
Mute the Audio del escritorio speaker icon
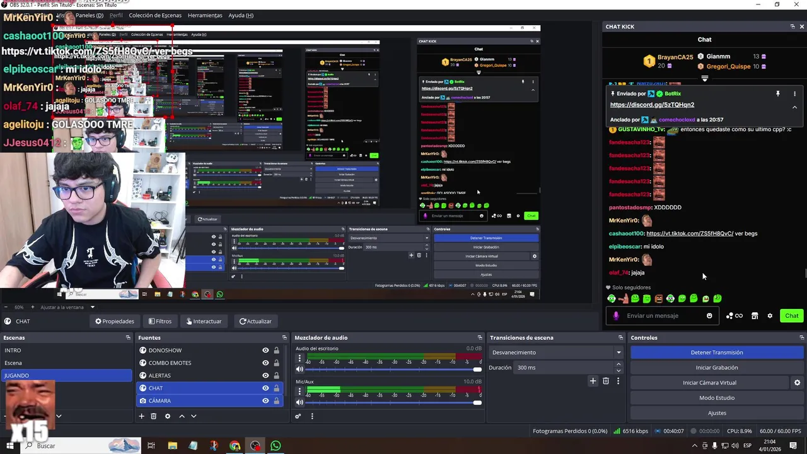pyautogui.click(x=299, y=370)
